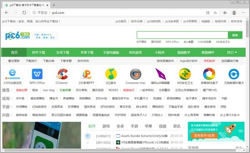The width and height of the screenshot is (250, 153).
Task: Expand the 其它 dropdown in green nav bar
Action: tap(232, 53)
